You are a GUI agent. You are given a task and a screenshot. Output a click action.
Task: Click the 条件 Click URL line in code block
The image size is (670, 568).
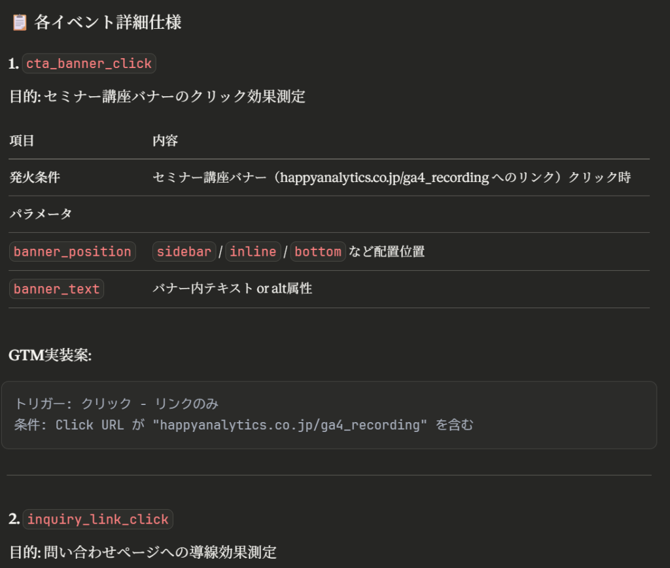[x=243, y=425]
